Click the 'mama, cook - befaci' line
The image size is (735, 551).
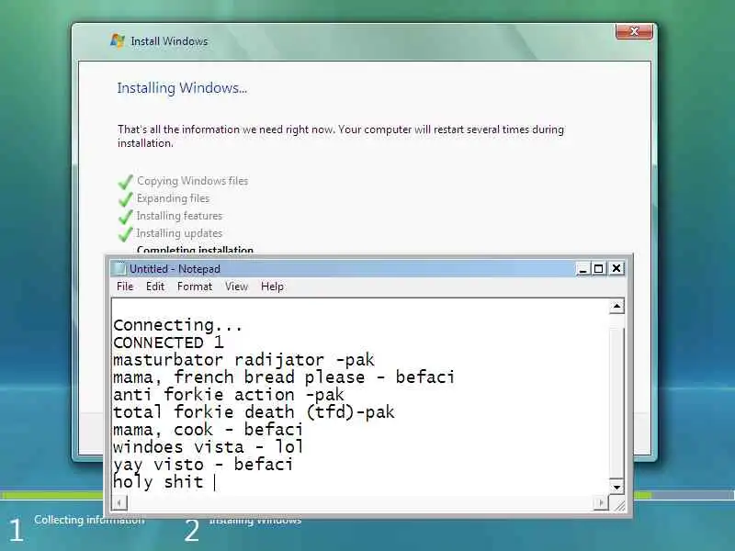pyautogui.click(x=209, y=430)
